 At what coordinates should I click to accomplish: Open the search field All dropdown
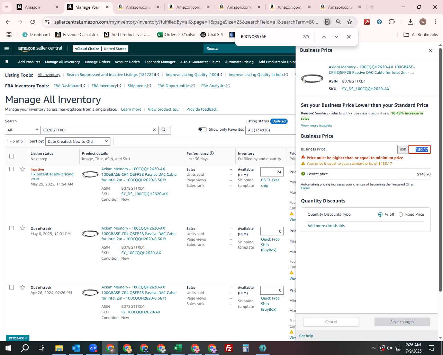23,130
